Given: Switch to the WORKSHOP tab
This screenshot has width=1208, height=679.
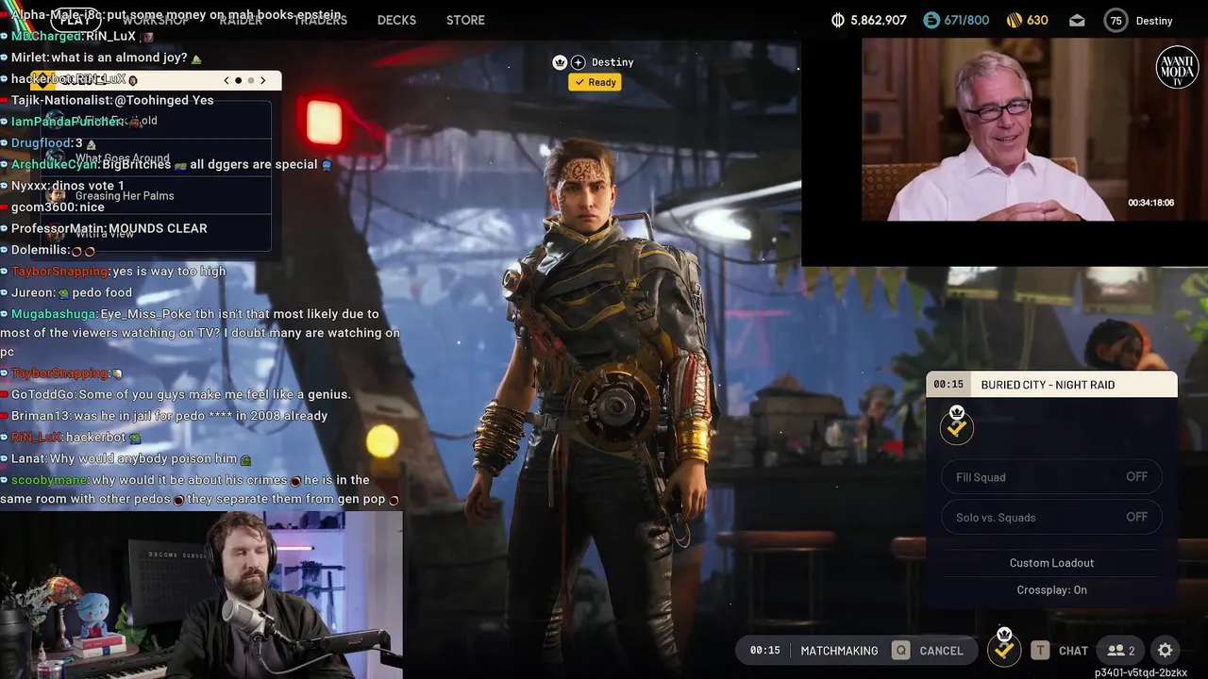Looking at the screenshot, I should 155,20.
